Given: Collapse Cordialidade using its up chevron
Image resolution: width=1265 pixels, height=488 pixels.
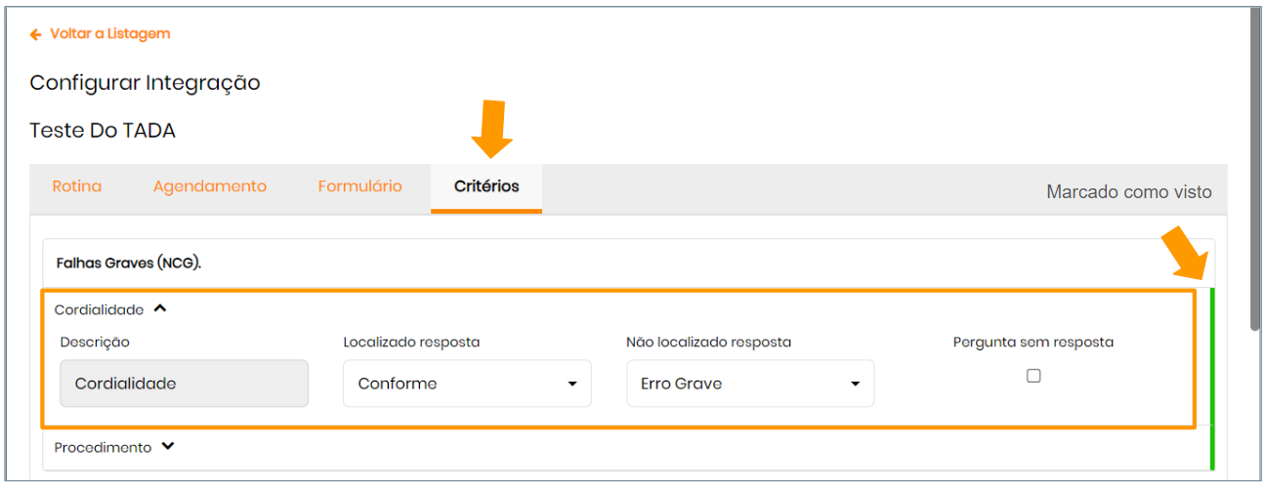Looking at the screenshot, I should 160,309.
